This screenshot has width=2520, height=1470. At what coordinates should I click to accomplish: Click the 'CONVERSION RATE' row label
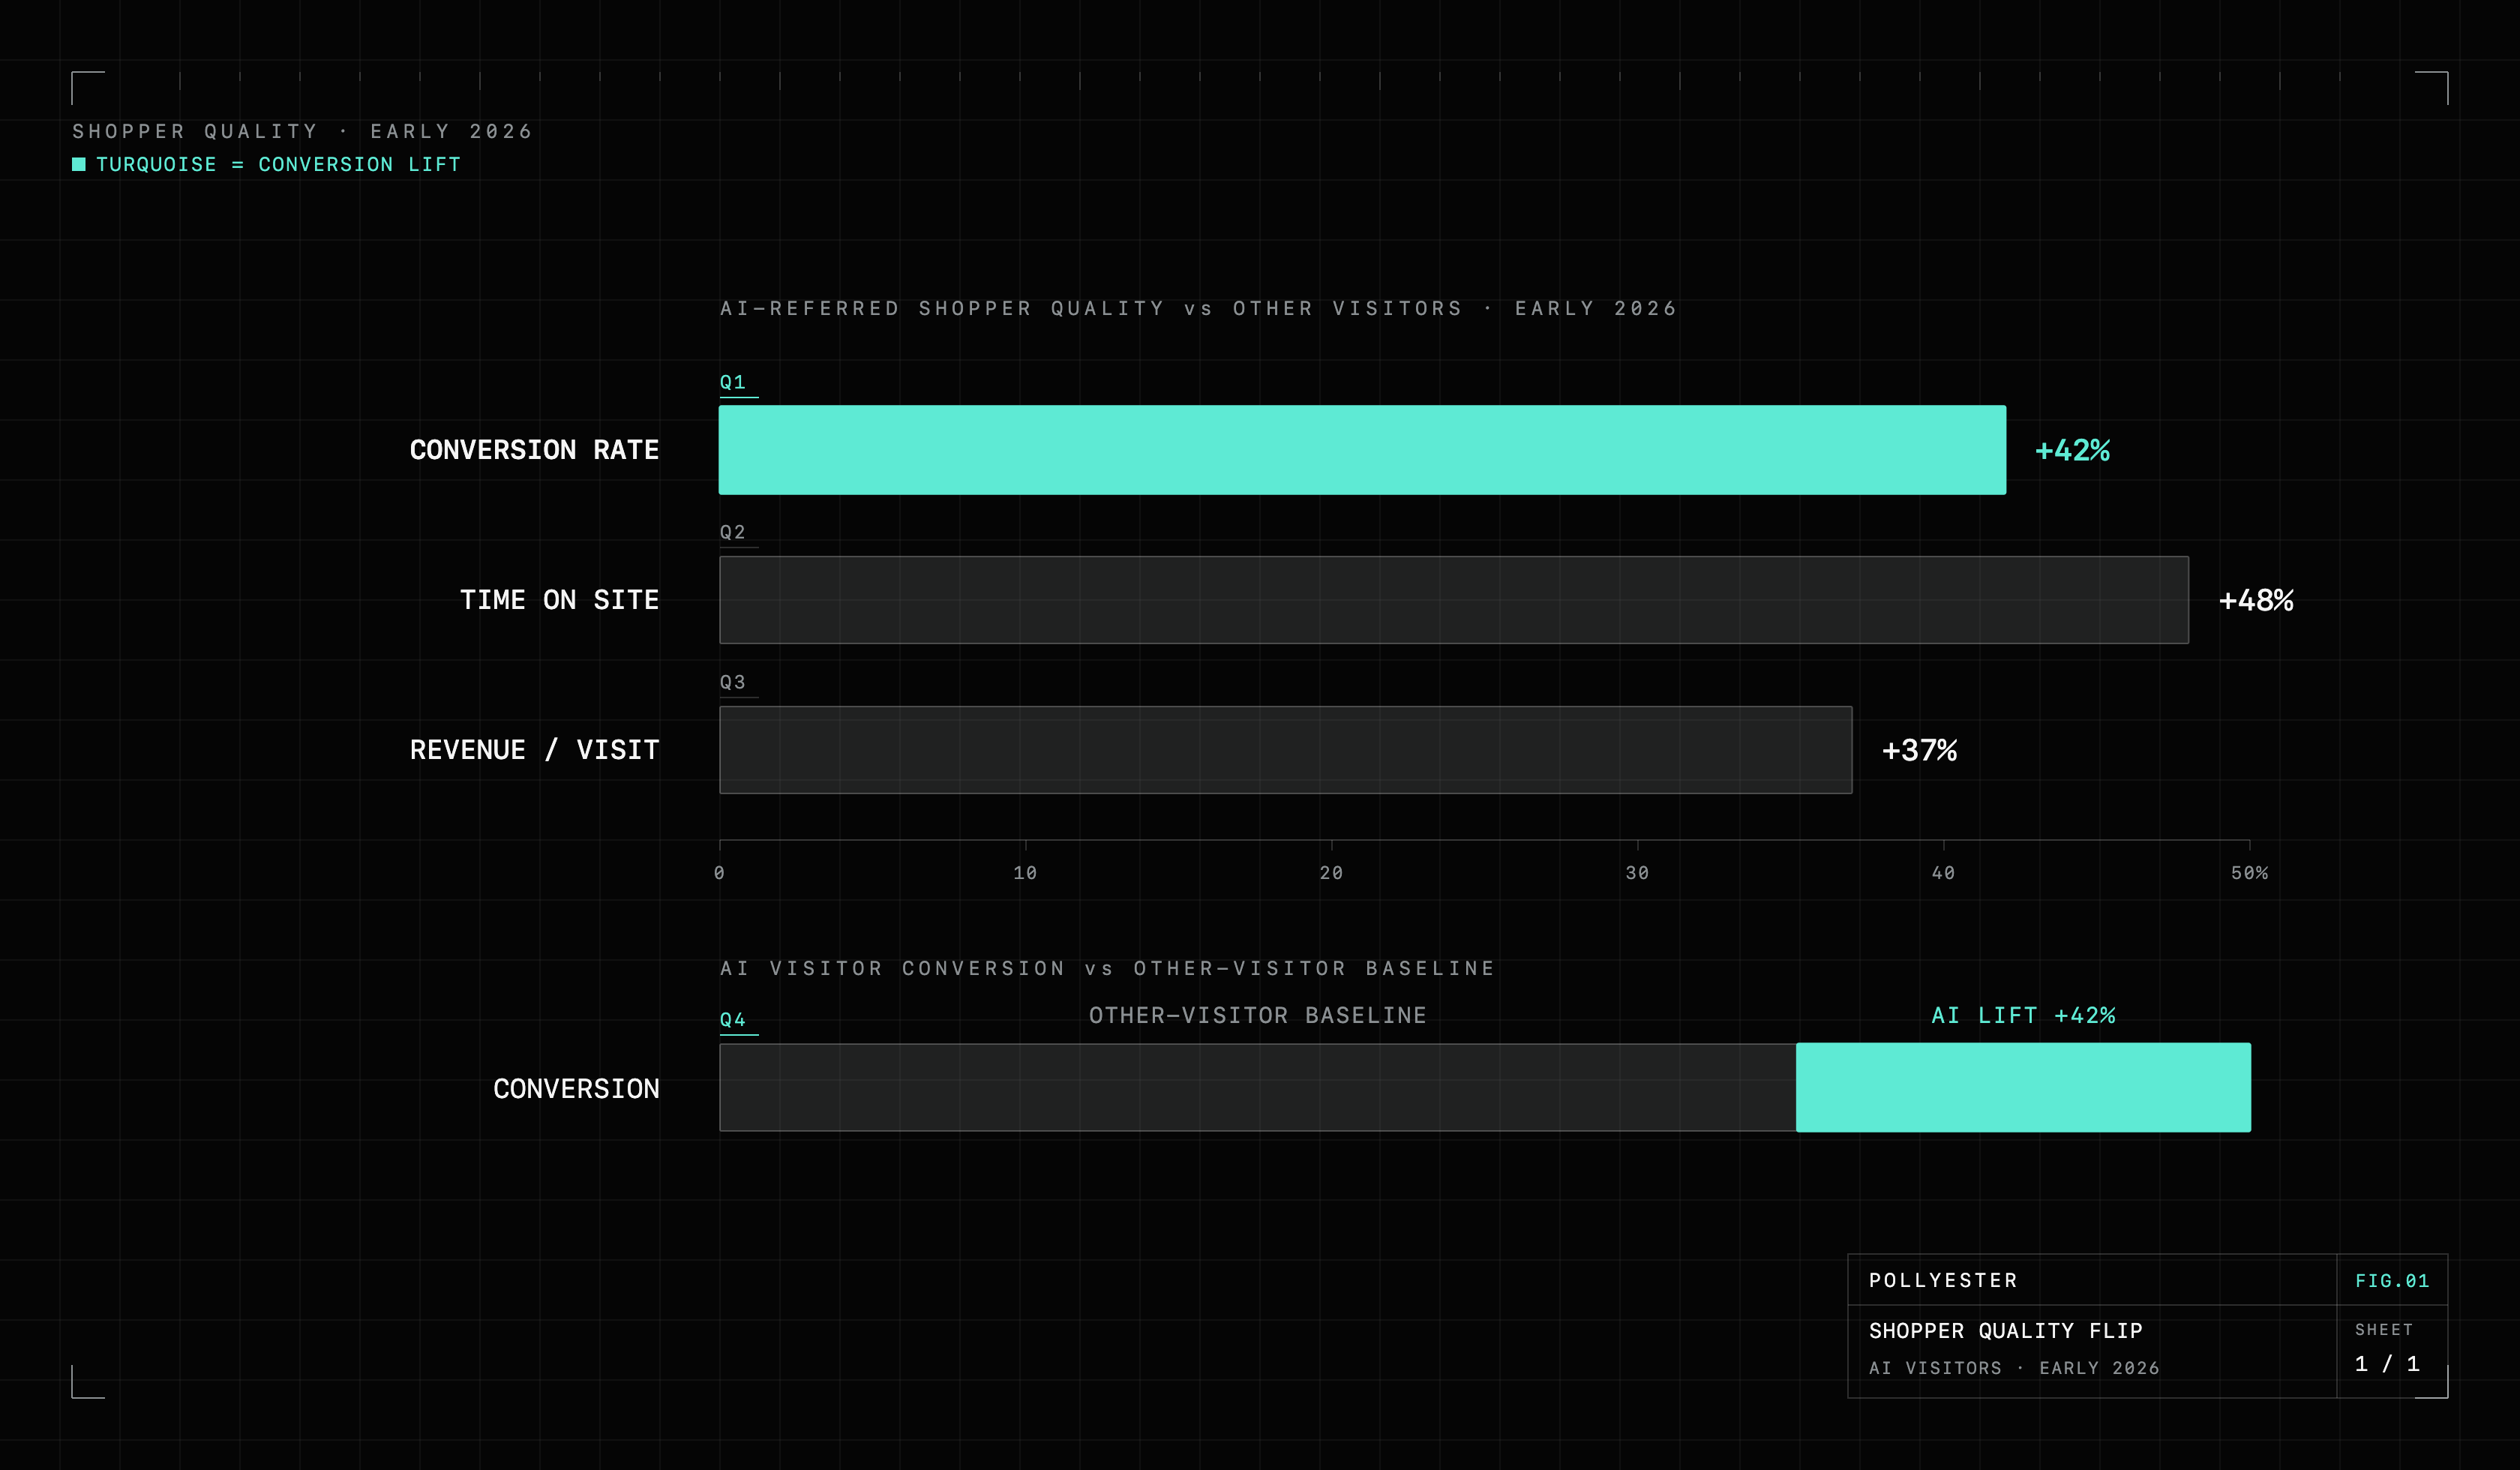534,450
